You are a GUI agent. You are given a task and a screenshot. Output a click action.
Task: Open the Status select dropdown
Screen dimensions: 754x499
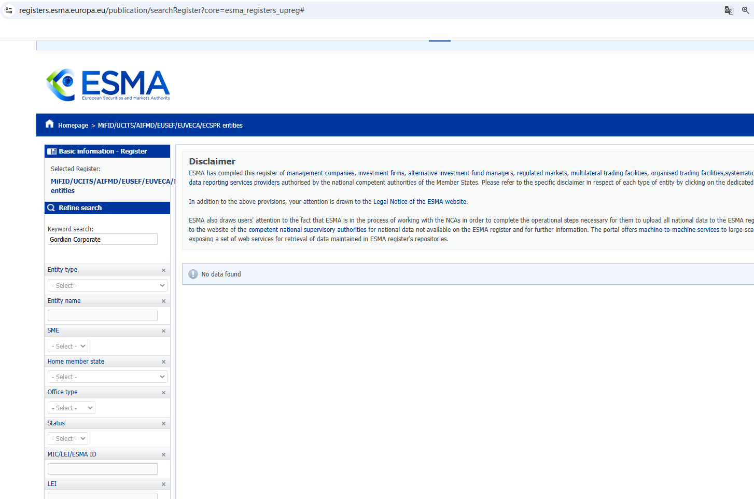(68, 439)
